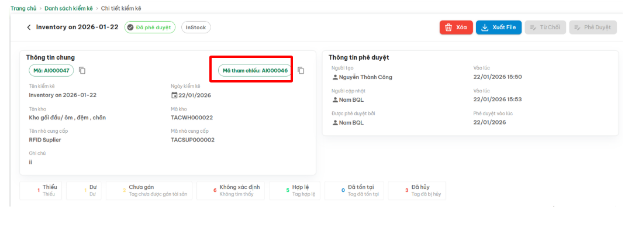Copy the code AI000047 using copy icon
The height and width of the screenshot is (234, 635).
coord(82,71)
